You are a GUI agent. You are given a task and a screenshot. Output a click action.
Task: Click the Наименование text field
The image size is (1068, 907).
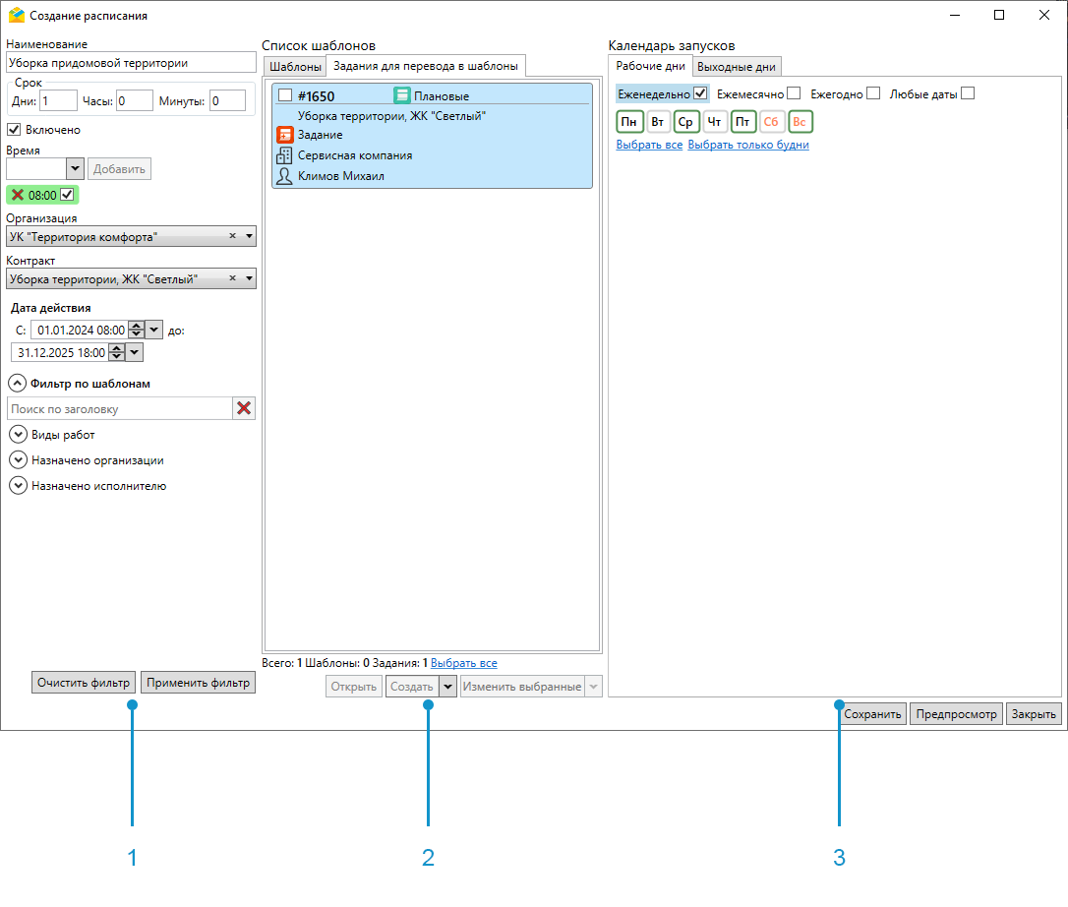(130, 62)
